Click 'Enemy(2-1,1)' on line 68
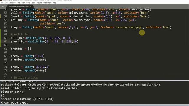Viewport: 189px width, 106px height. coord(35,56)
